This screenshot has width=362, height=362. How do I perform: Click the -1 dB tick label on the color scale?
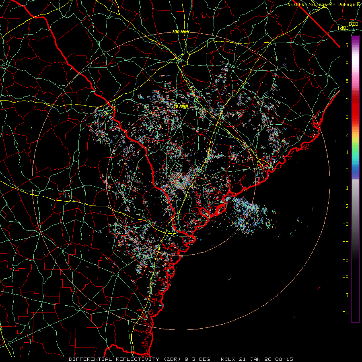pos(346,188)
